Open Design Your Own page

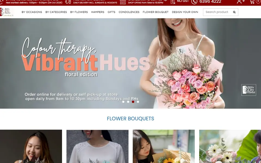click(x=185, y=12)
